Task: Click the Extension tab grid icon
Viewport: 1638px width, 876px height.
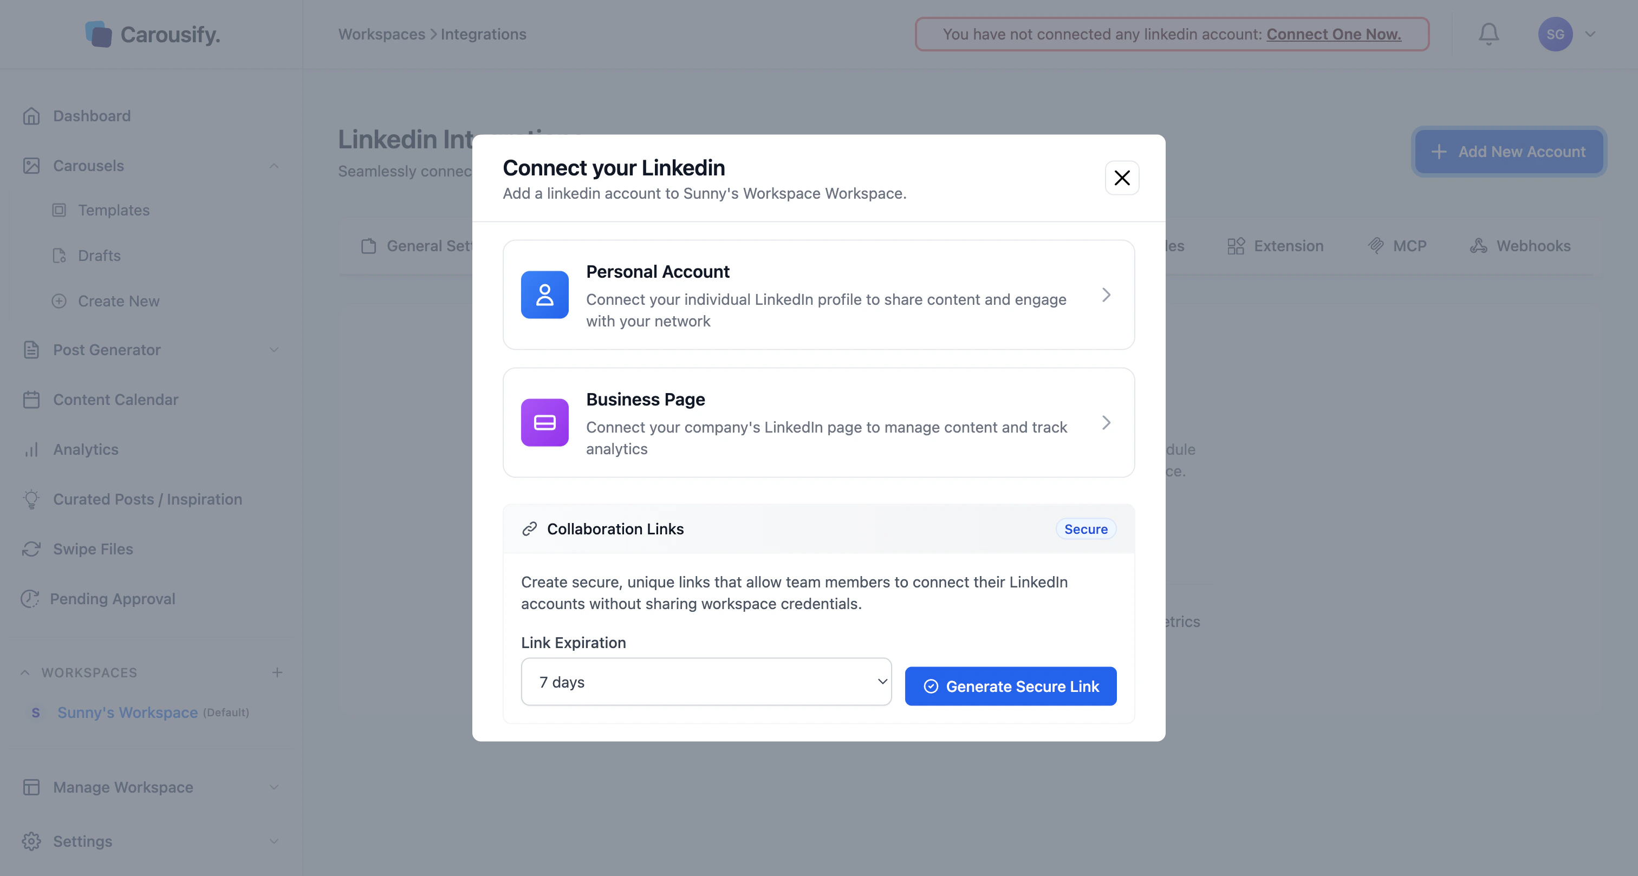Action: (1236, 246)
